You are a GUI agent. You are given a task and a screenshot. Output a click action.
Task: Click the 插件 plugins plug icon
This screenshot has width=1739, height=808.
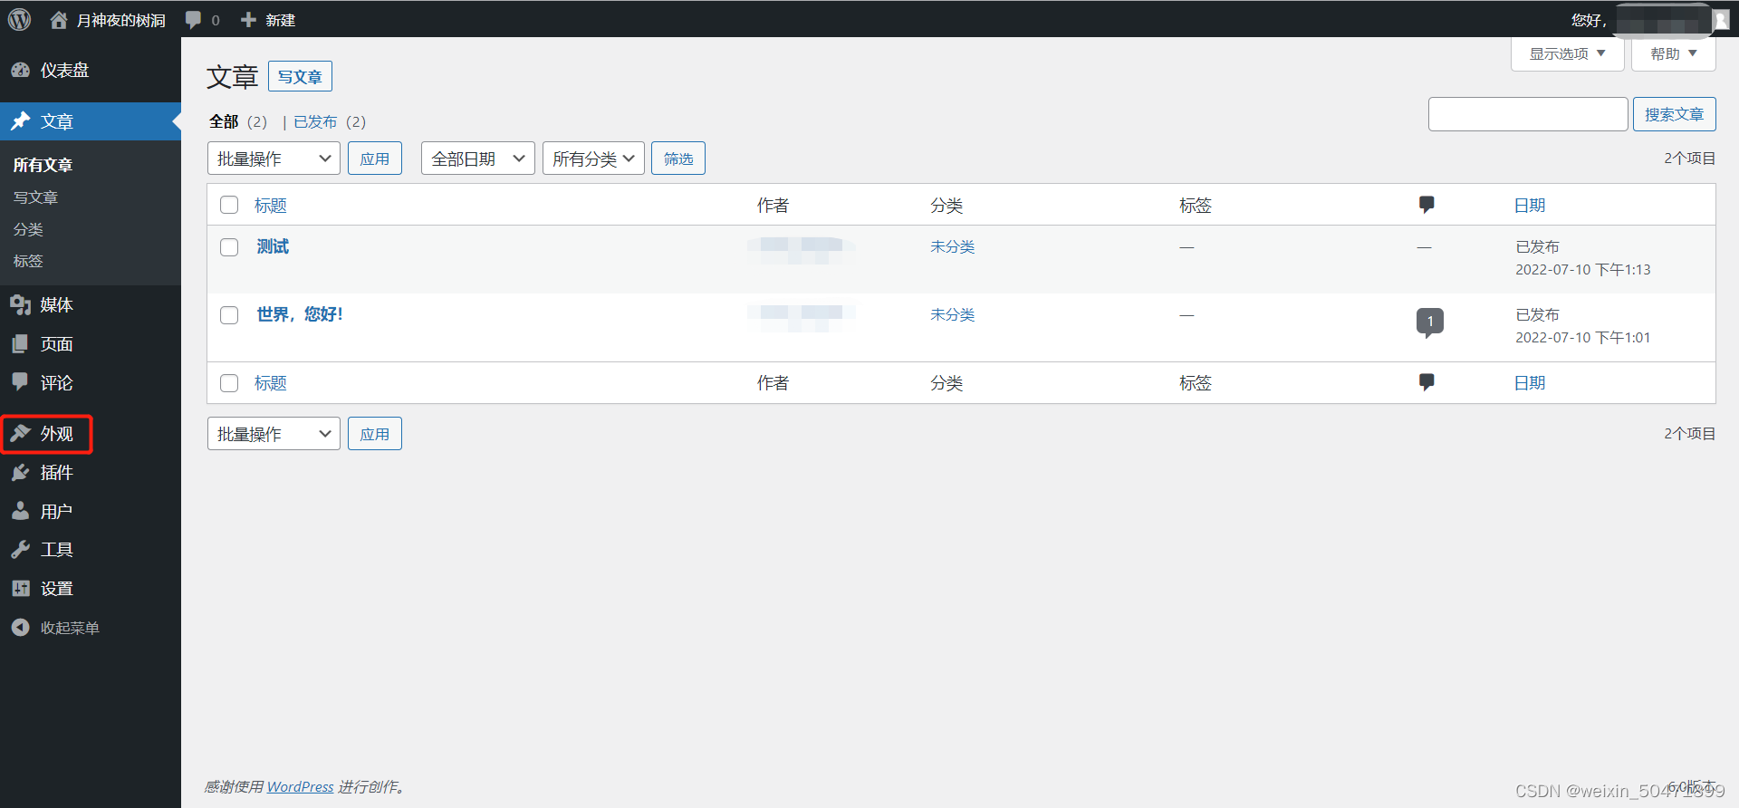click(x=21, y=473)
